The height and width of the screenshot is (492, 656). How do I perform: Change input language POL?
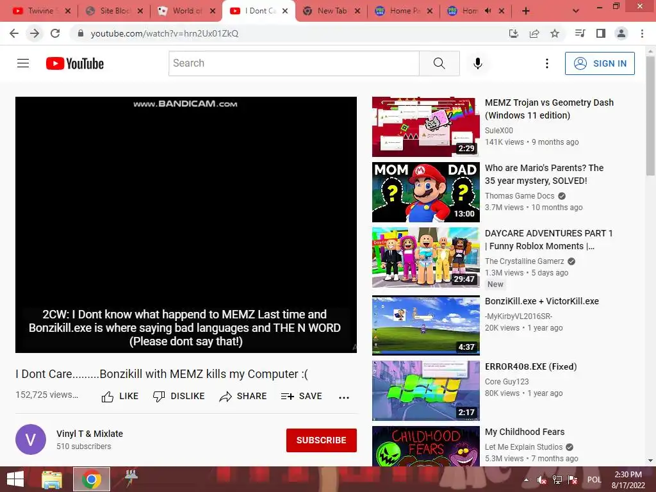[x=594, y=480]
